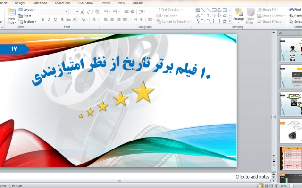This screenshot has width=302, height=188.
Task: Choose the Right Arrow block shape
Action: [x=214, y=16]
